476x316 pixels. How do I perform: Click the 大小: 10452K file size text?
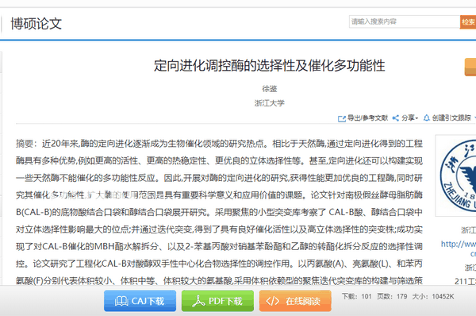pyautogui.click(x=433, y=296)
